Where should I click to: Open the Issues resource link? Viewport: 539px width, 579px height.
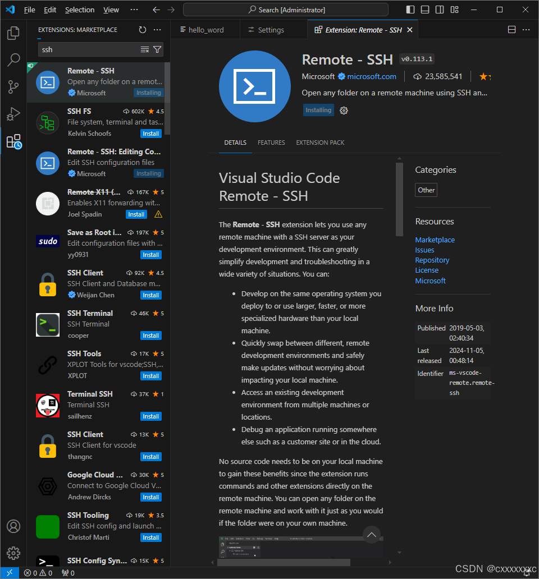424,250
